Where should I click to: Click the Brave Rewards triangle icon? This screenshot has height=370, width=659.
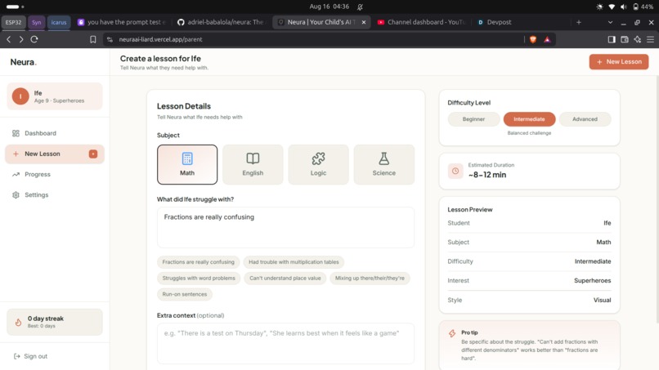[547, 39]
